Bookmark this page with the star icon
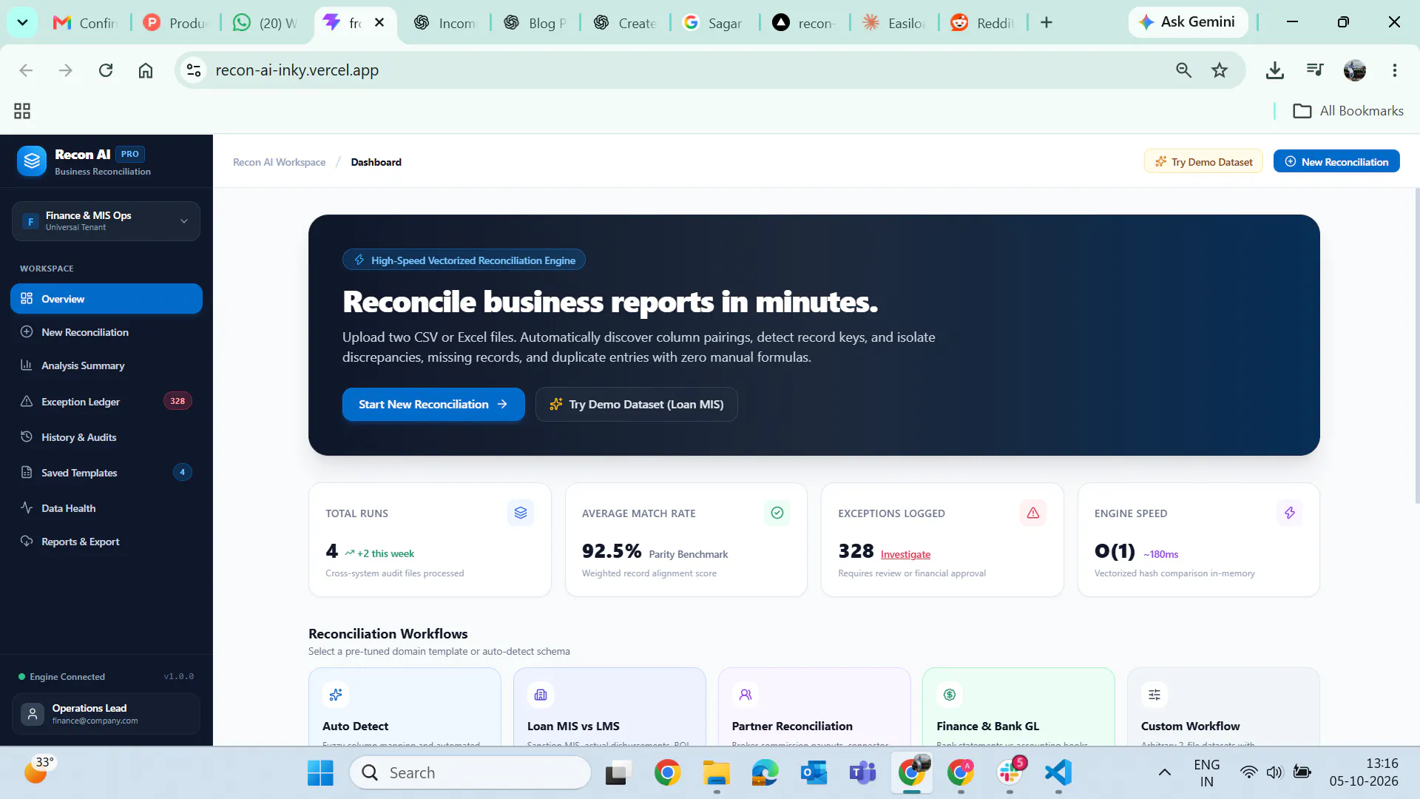Viewport: 1420px width, 799px height. point(1220,70)
